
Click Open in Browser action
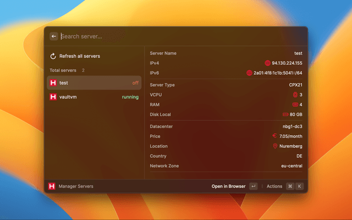(x=228, y=186)
